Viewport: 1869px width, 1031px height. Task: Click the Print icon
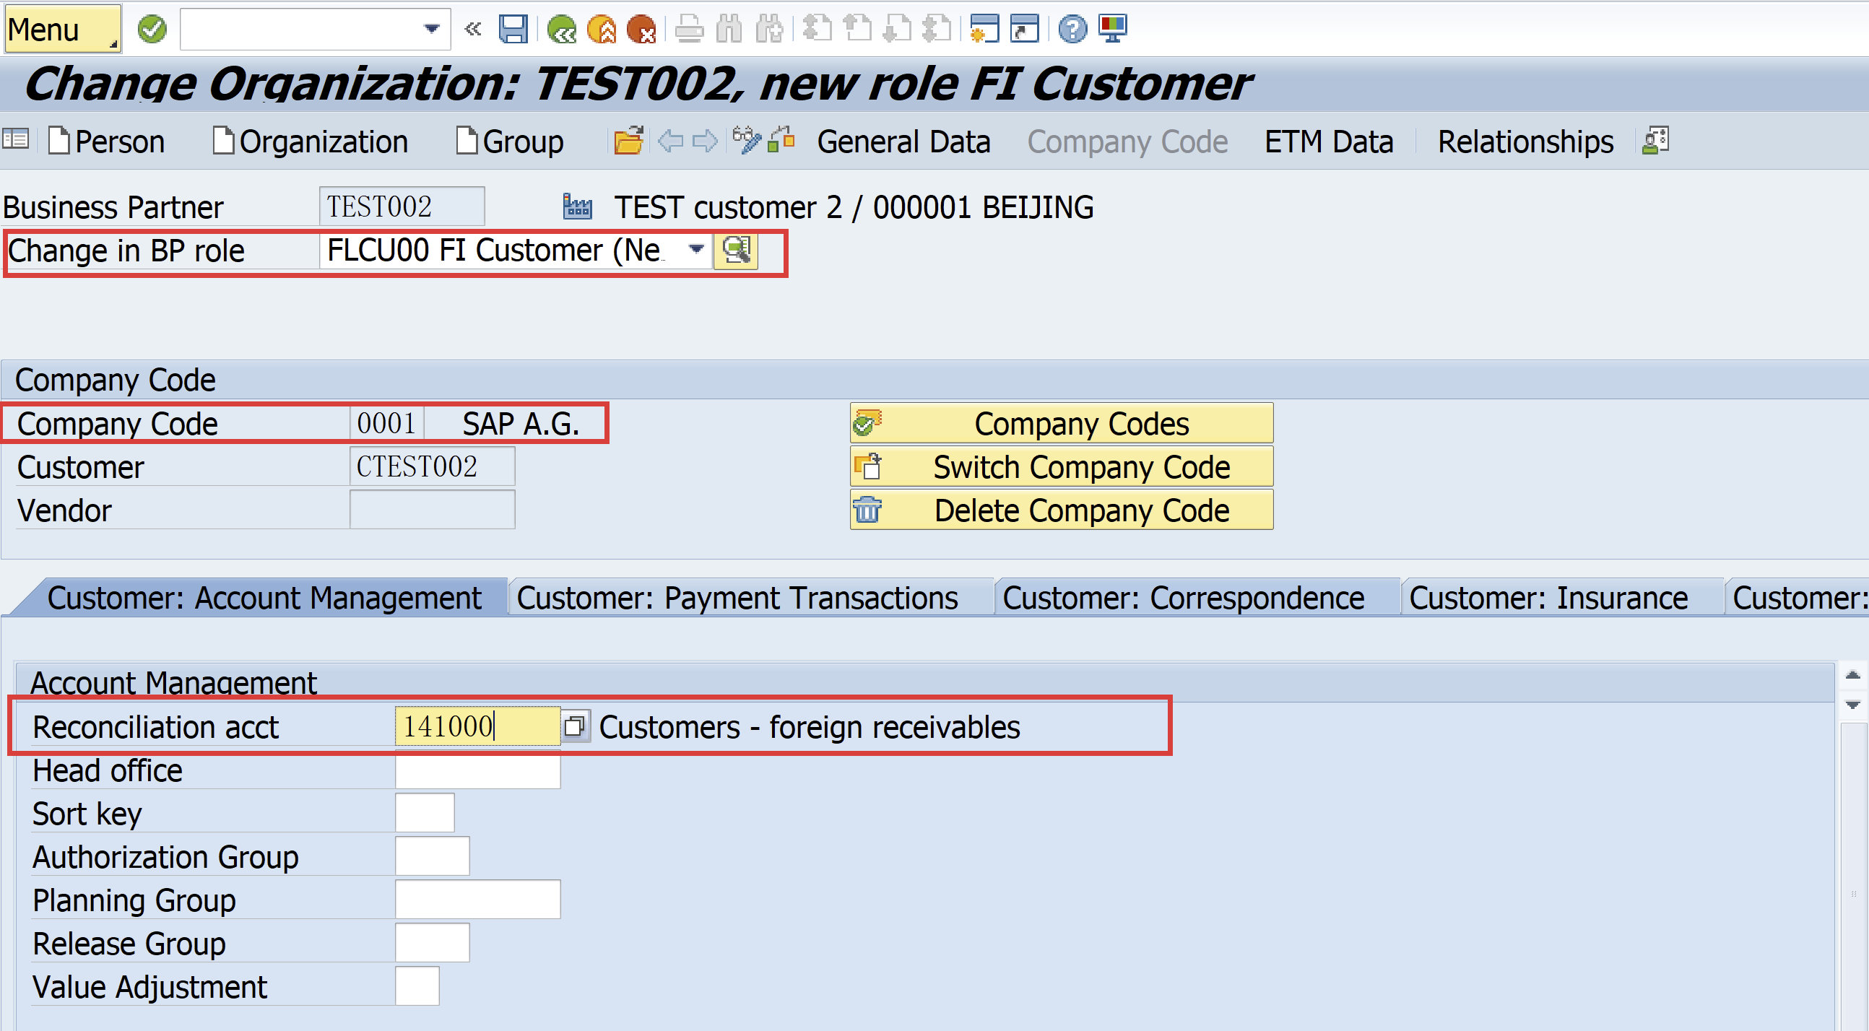(688, 29)
